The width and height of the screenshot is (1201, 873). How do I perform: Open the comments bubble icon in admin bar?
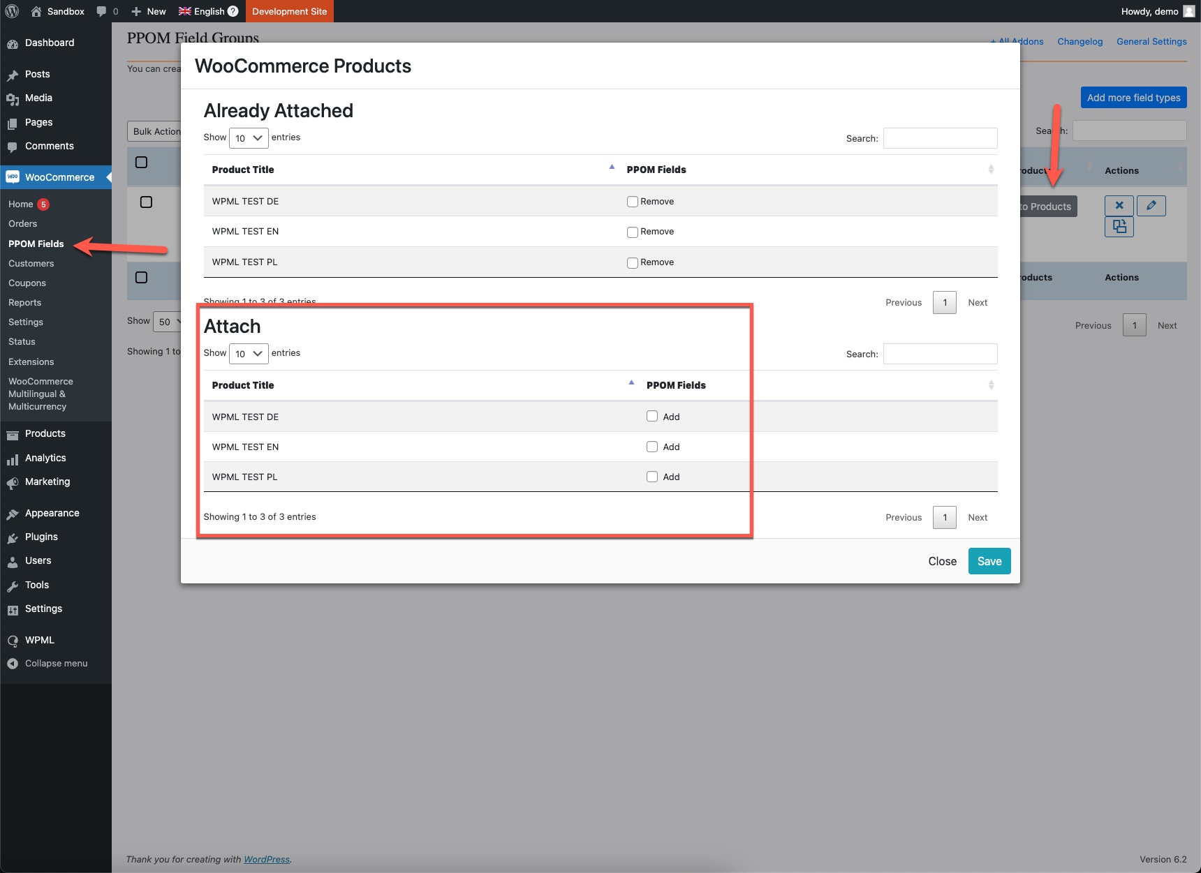[102, 11]
